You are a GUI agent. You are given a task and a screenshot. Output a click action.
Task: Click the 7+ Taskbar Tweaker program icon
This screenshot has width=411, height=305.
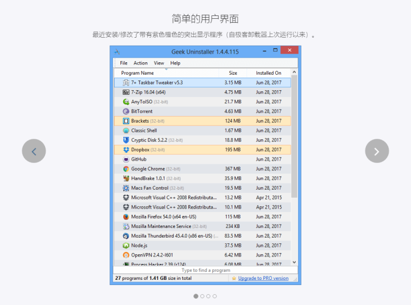(126, 83)
